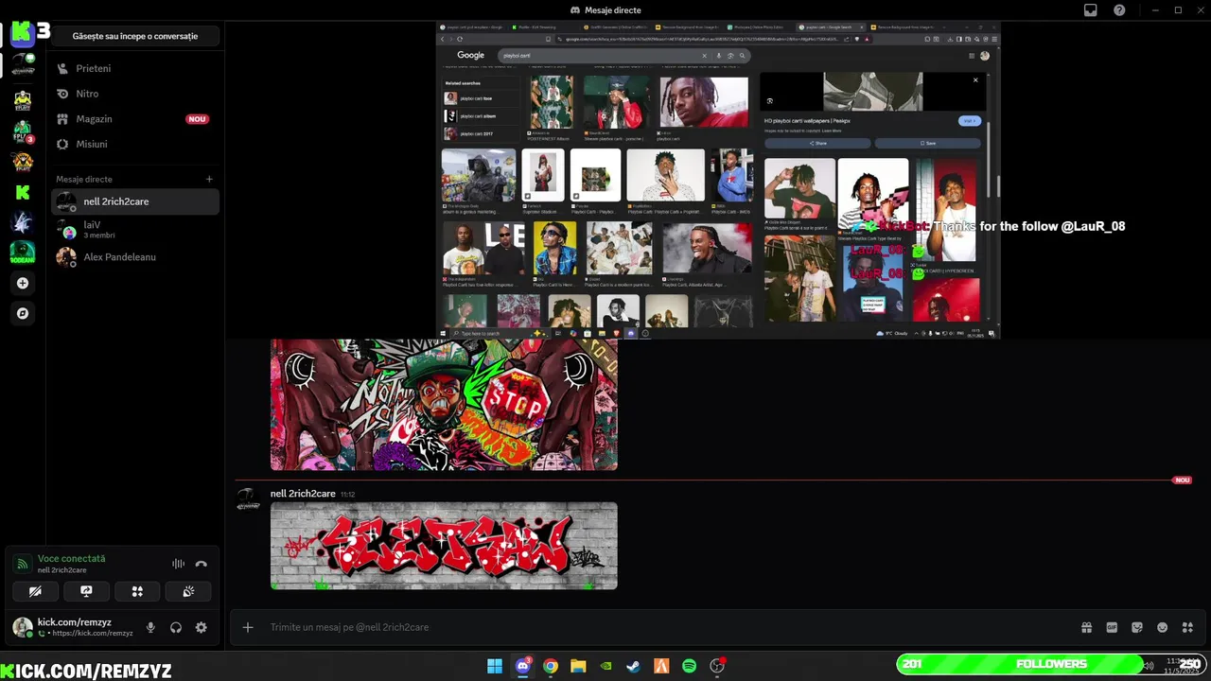
Task: Open Windows Start menu
Action: (x=495, y=666)
